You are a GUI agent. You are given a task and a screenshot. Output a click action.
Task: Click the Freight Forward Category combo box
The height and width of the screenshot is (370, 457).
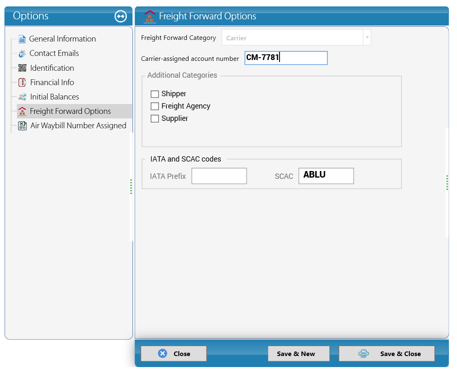tap(296, 37)
